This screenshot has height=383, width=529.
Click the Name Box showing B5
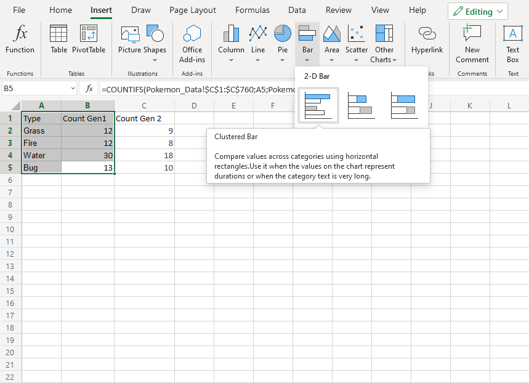[37, 89]
